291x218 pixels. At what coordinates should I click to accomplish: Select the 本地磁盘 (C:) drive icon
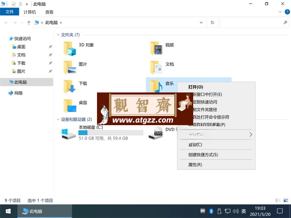[x=68, y=134]
